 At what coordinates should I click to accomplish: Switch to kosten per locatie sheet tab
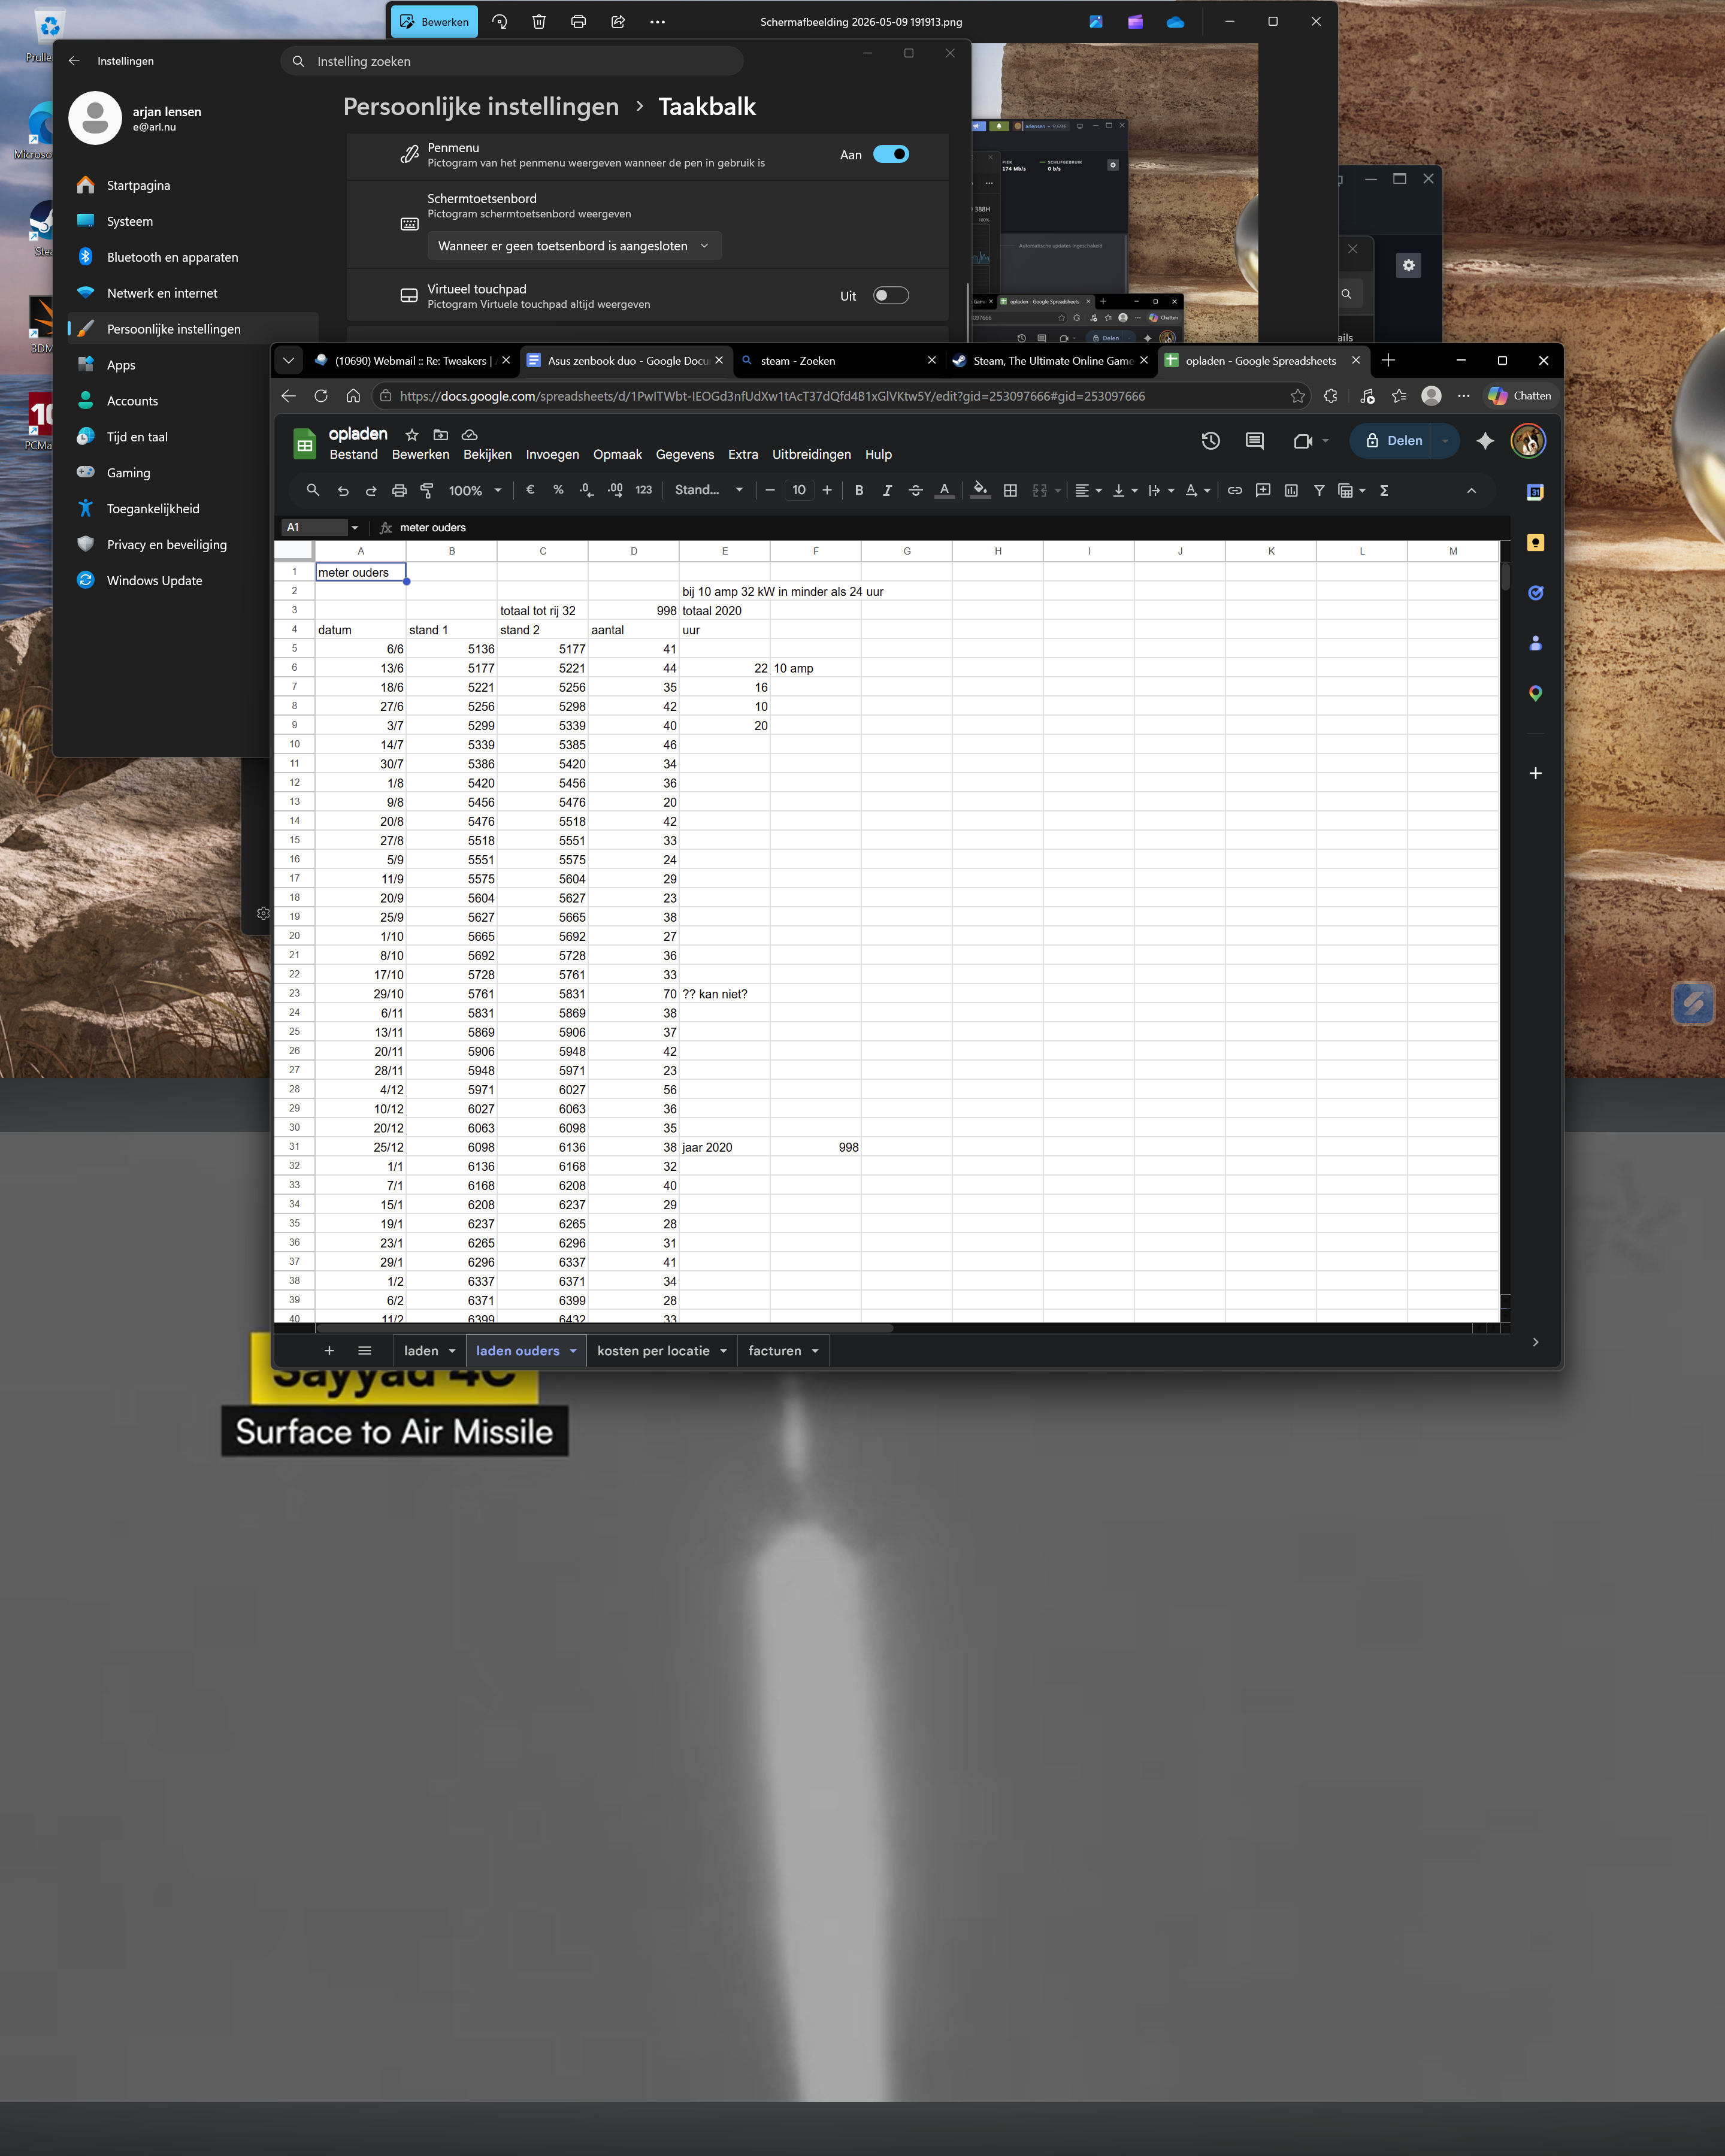coord(653,1351)
